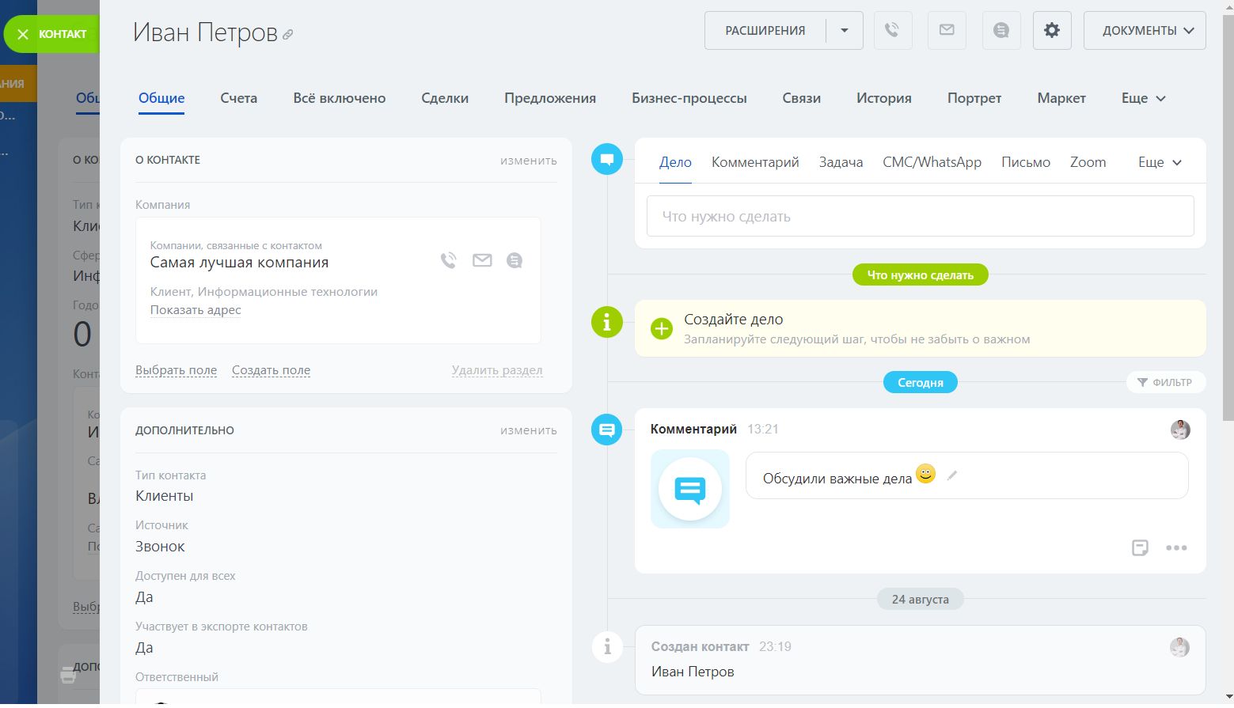
Task: Open the ДОКУМЕНТЫ dropdown
Action: [1145, 30]
